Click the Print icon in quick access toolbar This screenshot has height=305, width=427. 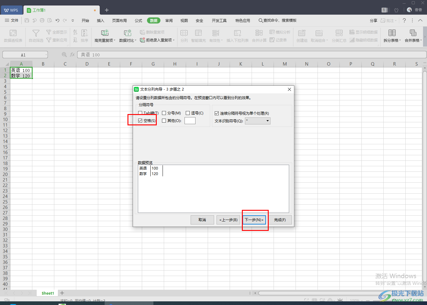(42, 20)
